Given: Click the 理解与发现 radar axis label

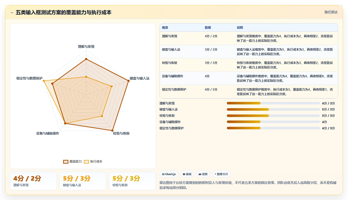Looking at the screenshot, I should [x=86, y=47].
